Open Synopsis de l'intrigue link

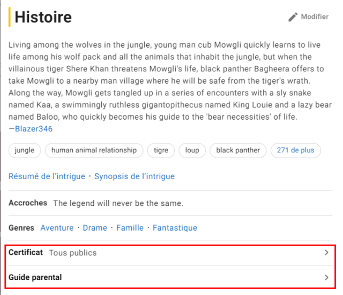tap(135, 176)
